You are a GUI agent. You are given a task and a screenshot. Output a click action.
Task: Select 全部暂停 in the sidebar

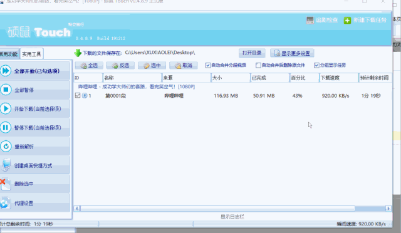(x=35, y=90)
